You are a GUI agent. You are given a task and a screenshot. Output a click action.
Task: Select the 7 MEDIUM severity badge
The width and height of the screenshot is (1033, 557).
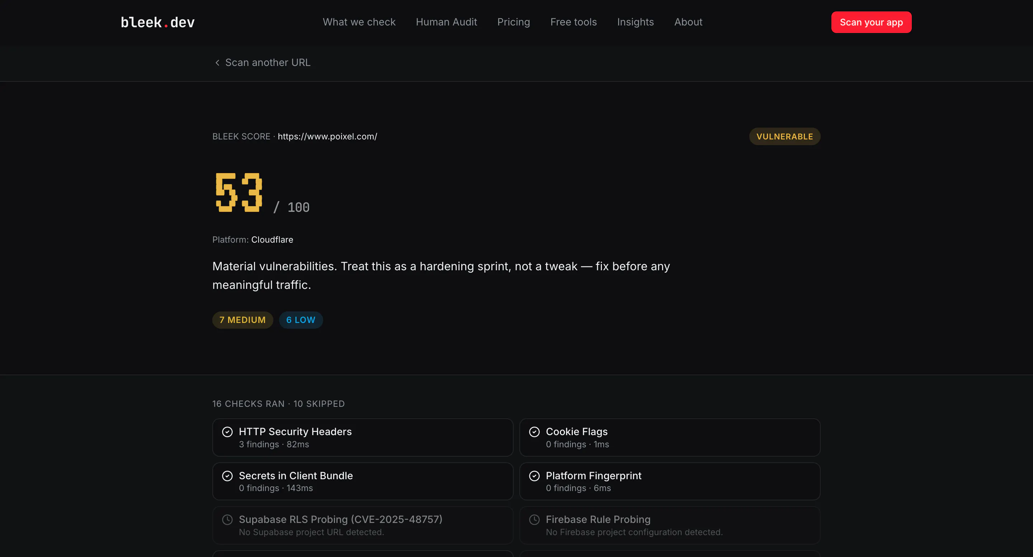[242, 320]
